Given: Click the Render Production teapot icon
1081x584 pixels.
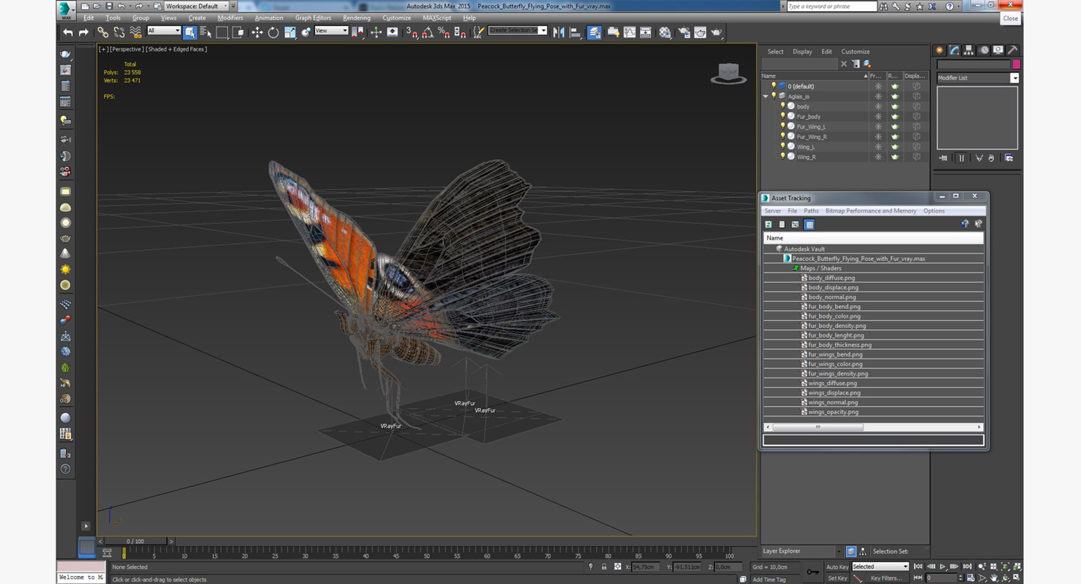Looking at the screenshot, I should coord(716,33).
